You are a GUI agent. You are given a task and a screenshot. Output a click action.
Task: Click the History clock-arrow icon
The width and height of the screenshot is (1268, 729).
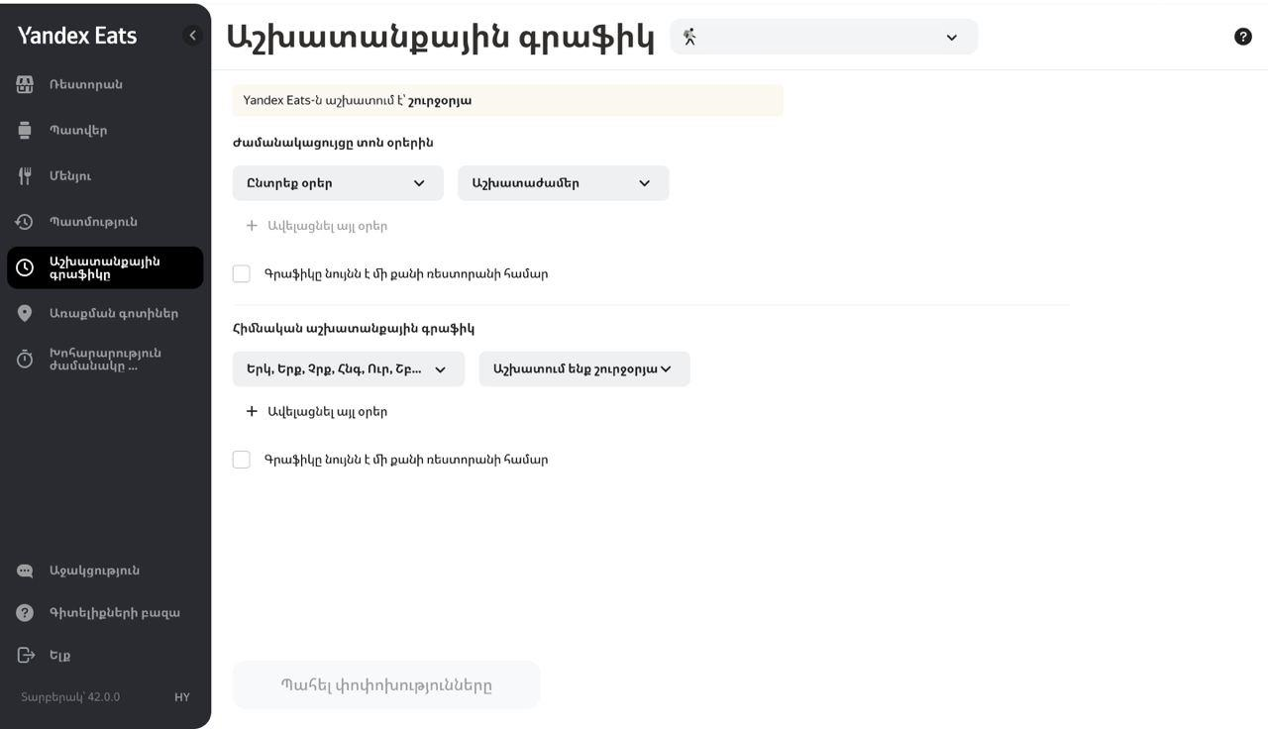coord(25,222)
